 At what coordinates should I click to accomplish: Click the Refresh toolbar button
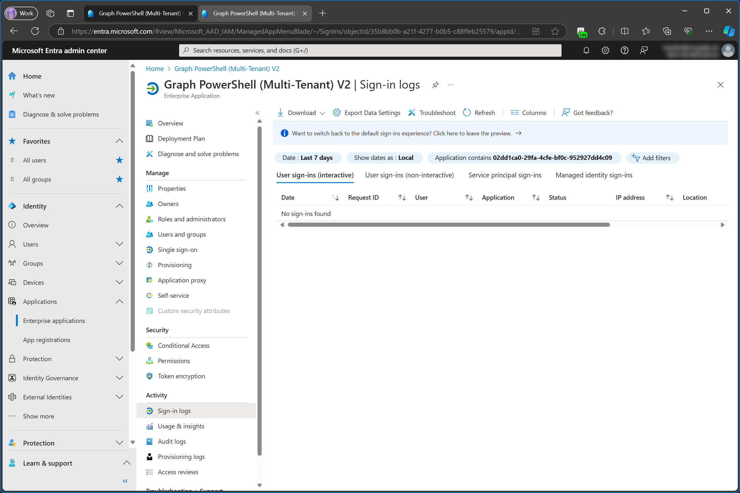(479, 113)
